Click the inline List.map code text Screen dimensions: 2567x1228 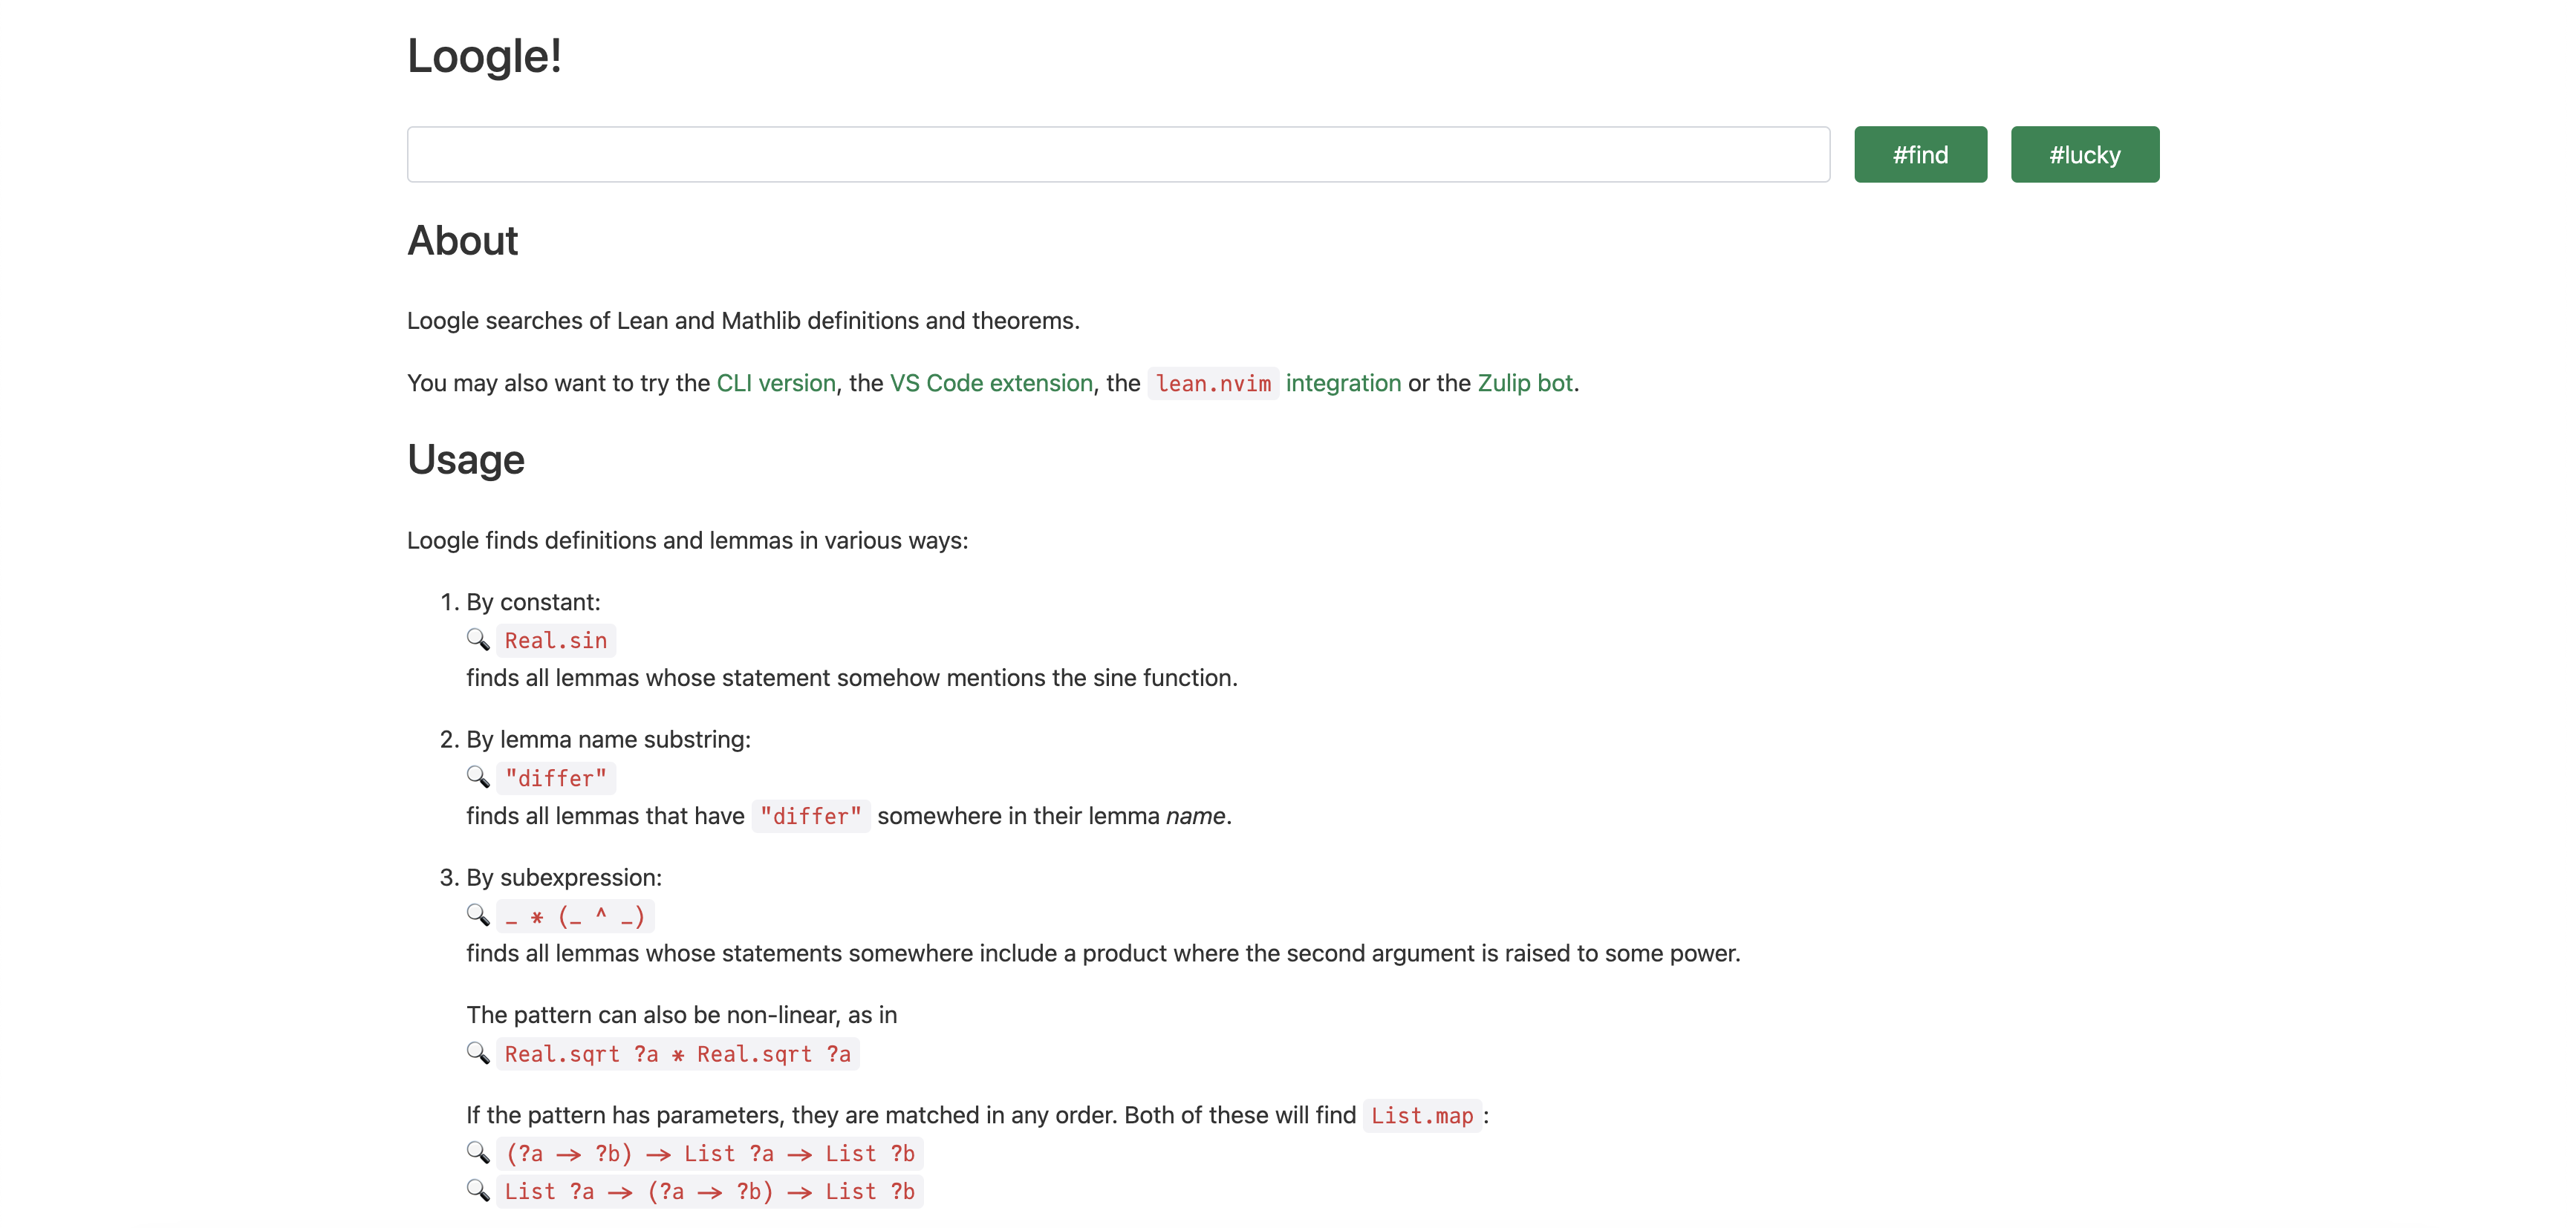[1422, 1115]
